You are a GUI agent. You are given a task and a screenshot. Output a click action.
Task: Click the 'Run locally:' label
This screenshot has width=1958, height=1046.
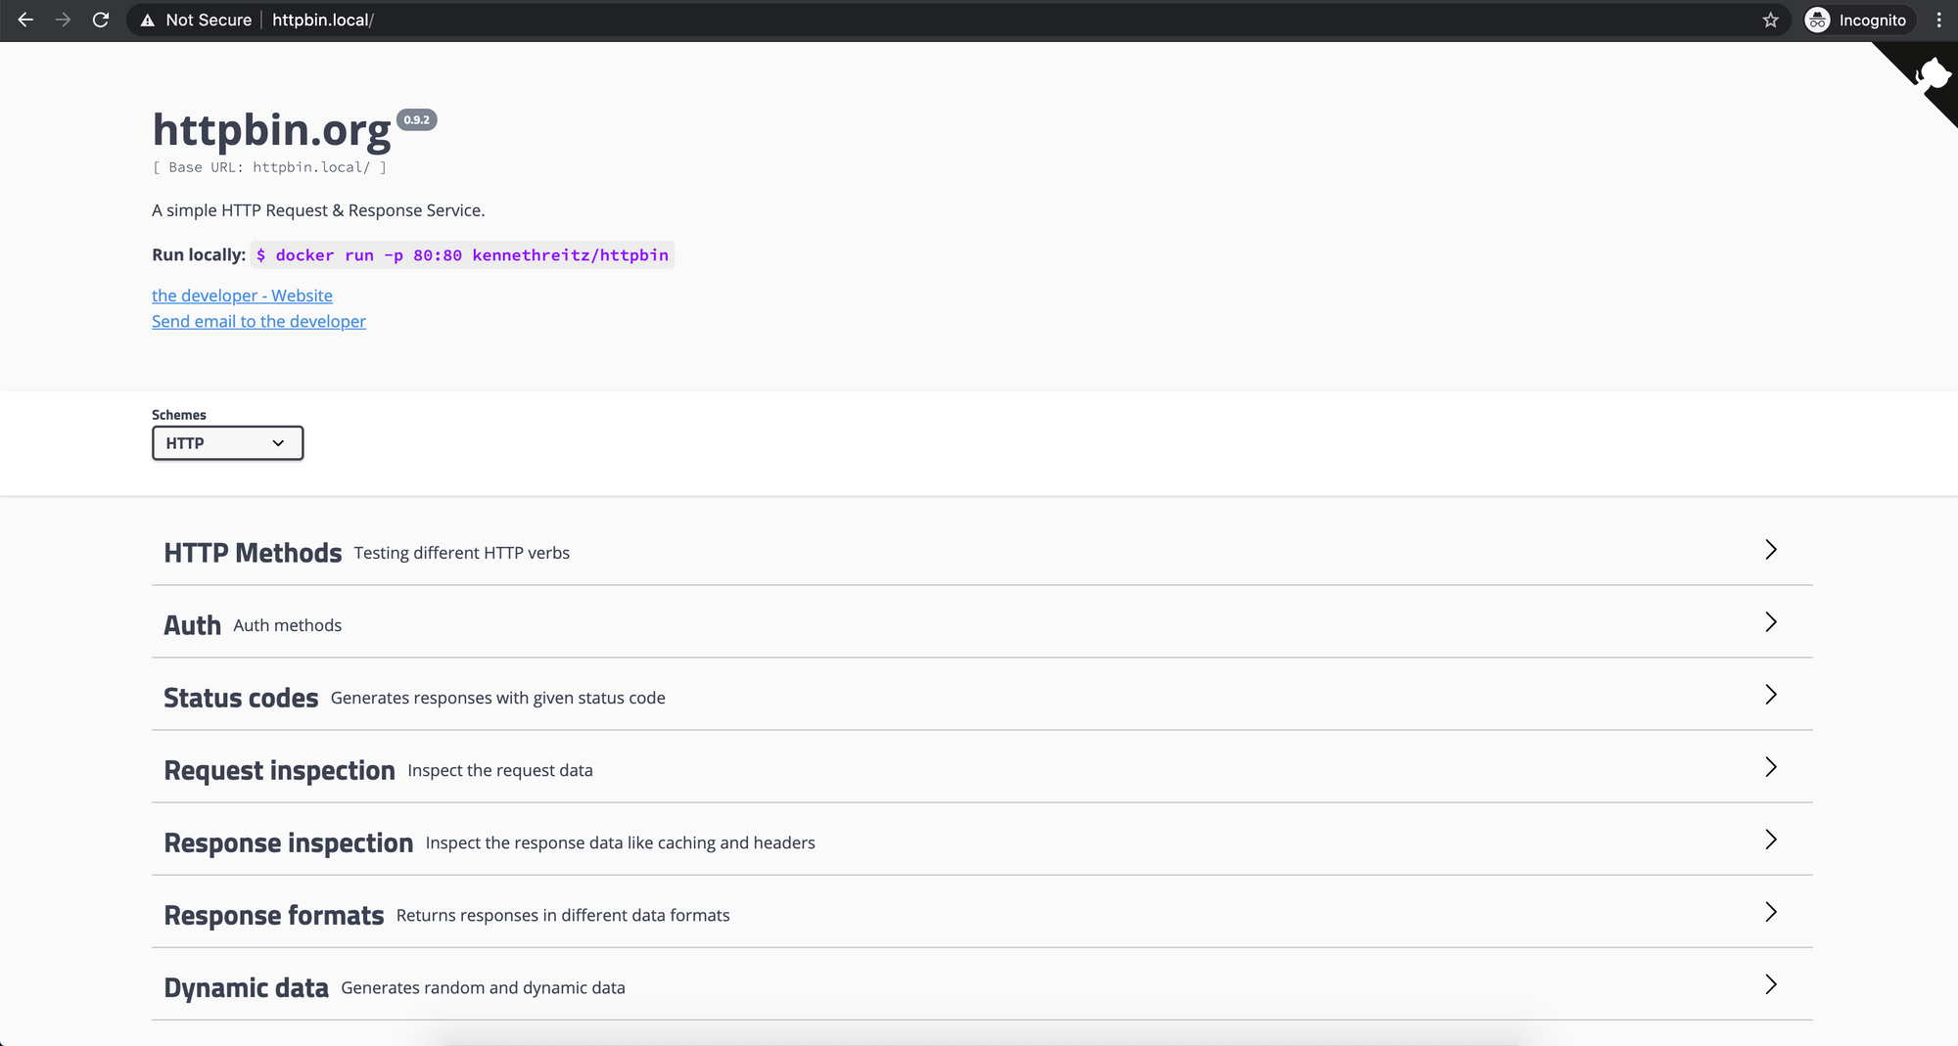(x=199, y=254)
